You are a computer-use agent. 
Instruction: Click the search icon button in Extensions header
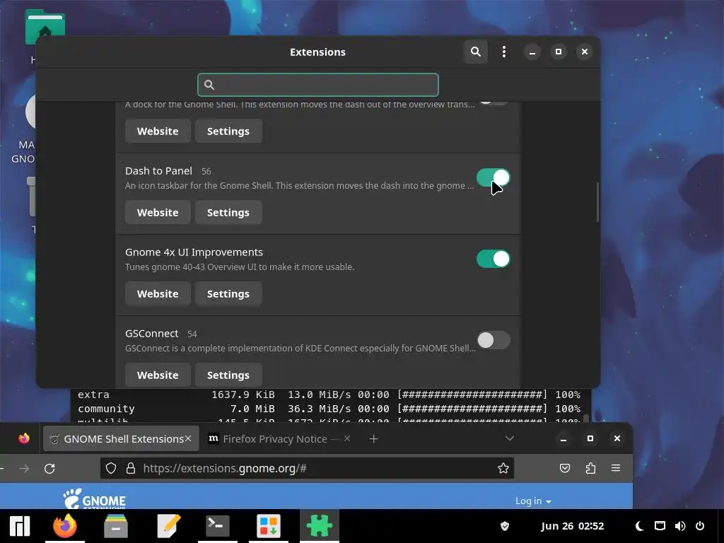[x=476, y=52]
